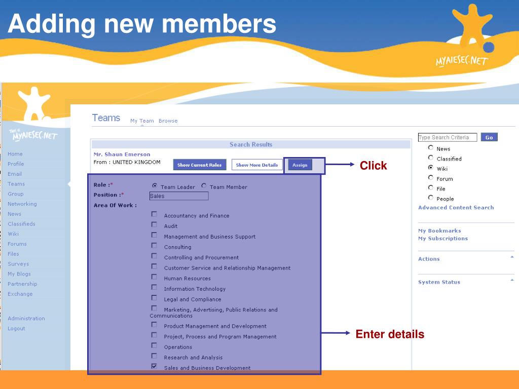Select the Team Leader radio button
Screen dimensions: 519x389
(x=155, y=186)
